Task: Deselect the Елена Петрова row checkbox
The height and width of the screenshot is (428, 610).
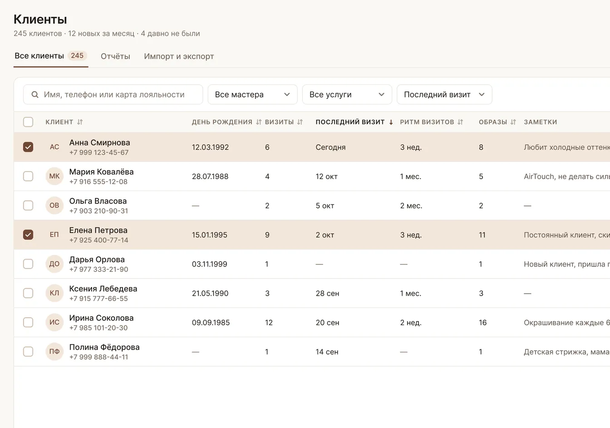Action: (x=28, y=235)
